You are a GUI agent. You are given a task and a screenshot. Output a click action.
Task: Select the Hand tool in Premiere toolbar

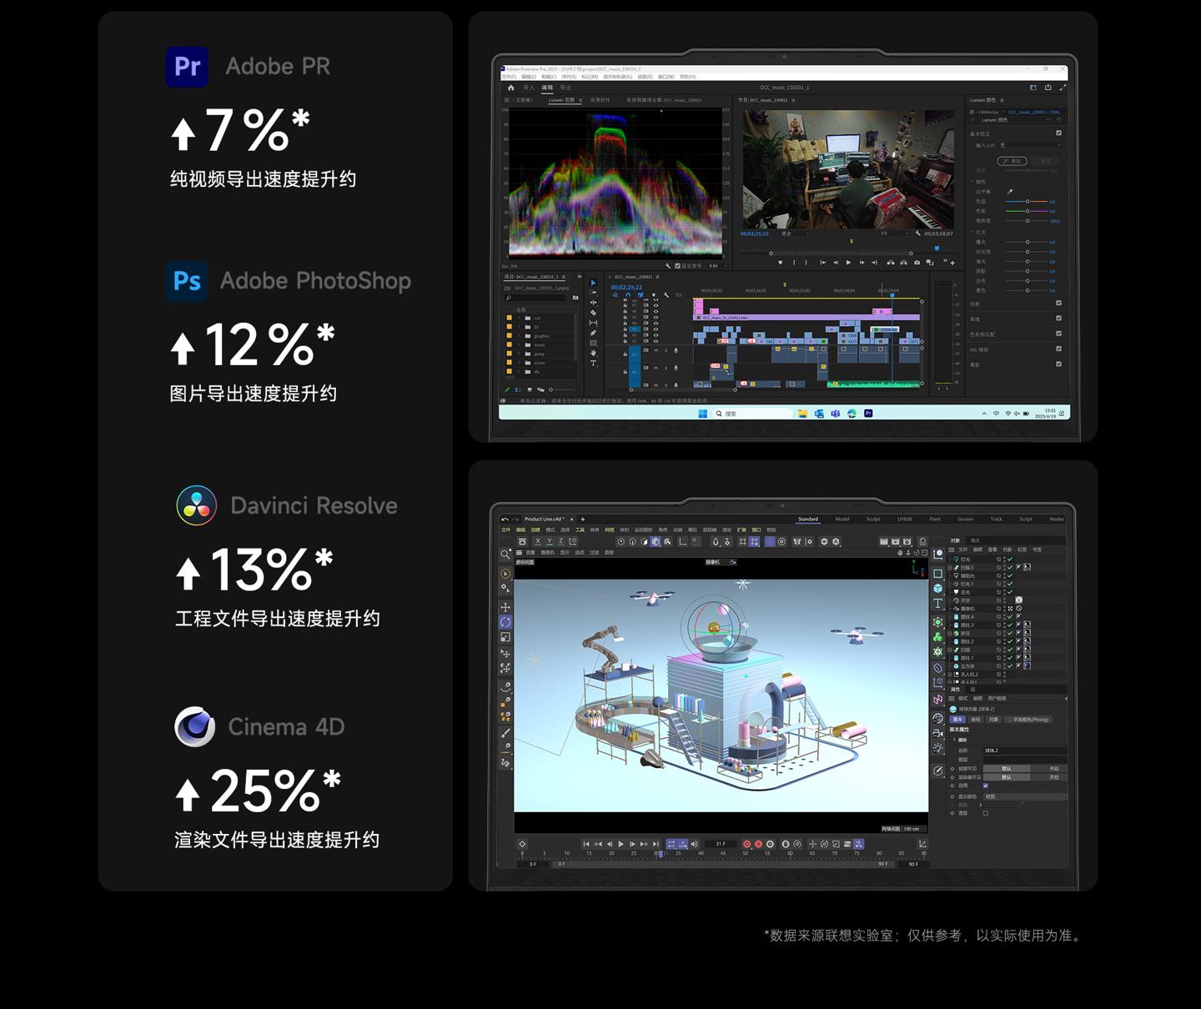click(593, 353)
